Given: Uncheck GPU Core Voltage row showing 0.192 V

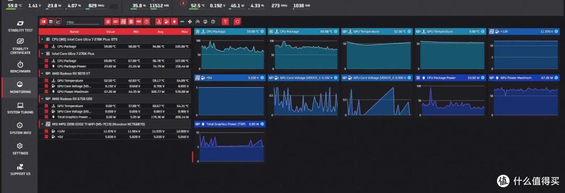Looking at the screenshot, I should coord(46,86).
